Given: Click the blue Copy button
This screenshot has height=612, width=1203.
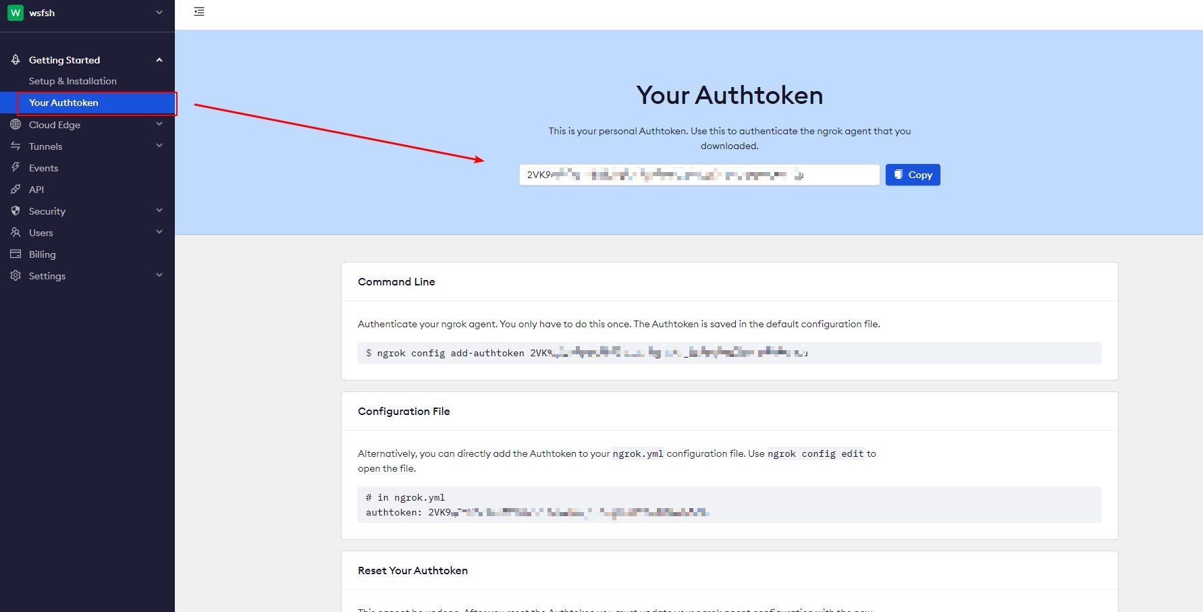Looking at the screenshot, I should pyautogui.click(x=913, y=175).
